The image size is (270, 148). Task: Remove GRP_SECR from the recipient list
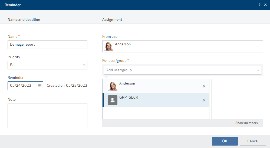pyautogui.click(x=204, y=100)
